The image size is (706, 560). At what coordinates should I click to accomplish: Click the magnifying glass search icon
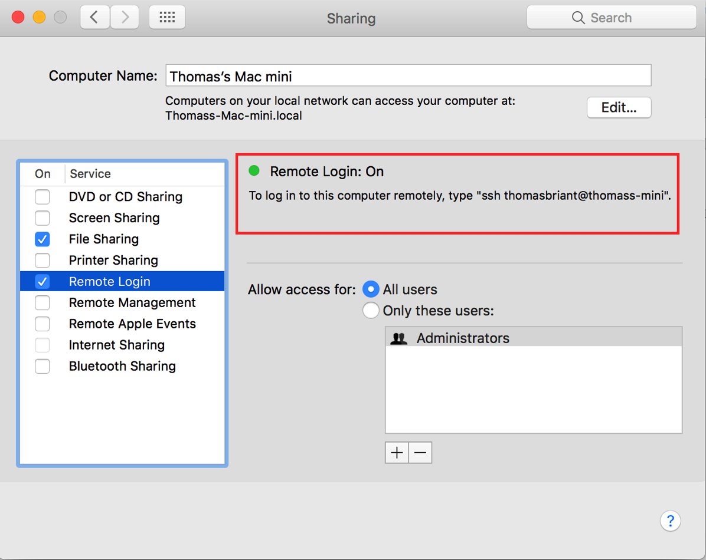(x=578, y=18)
